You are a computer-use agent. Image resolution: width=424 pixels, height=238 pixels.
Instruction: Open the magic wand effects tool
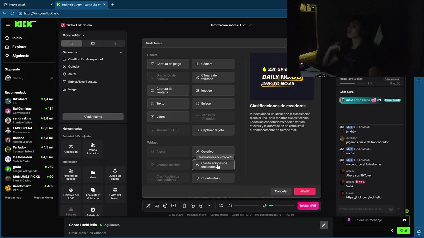pyautogui.click(x=148, y=206)
